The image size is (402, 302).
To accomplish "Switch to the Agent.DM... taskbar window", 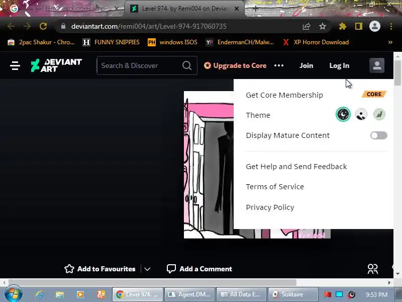I will [x=189, y=294].
